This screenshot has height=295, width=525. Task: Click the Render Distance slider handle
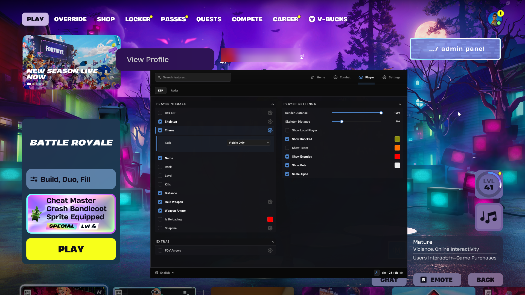click(x=381, y=113)
